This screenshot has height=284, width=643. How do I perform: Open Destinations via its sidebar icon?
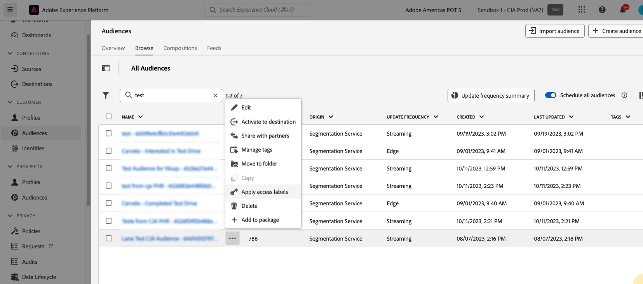15,84
